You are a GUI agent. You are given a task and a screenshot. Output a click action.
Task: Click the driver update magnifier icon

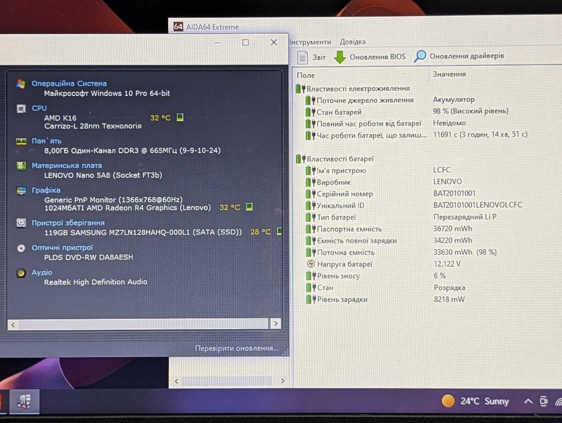(420, 56)
